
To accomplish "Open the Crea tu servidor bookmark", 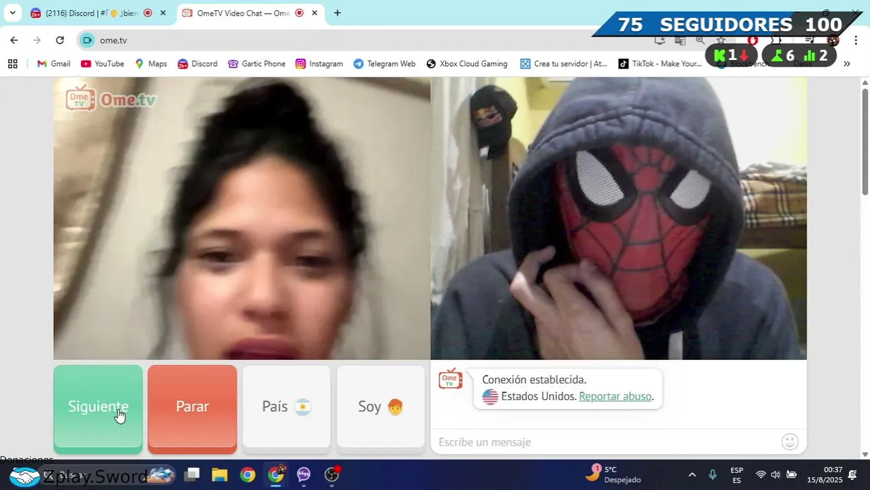I will 564,63.
